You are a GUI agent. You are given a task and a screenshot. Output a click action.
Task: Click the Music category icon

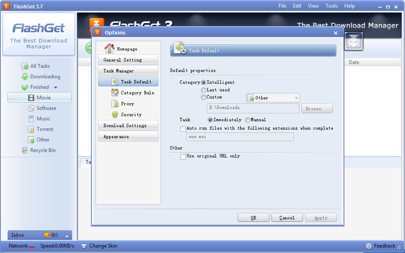click(31, 119)
